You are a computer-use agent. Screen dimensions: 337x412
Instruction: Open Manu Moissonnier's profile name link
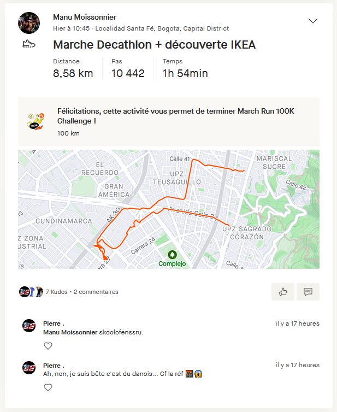[85, 17]
